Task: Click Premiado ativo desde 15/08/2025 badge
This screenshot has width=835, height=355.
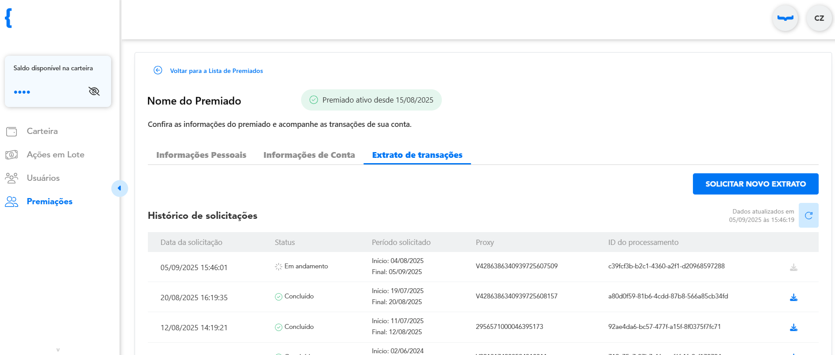Action: [371, 100]
